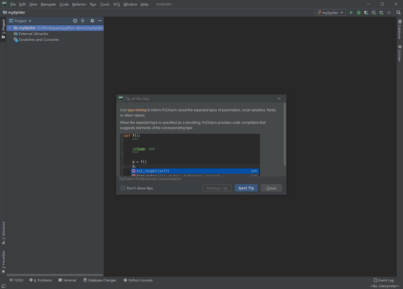403x289 pixels.
Task: Click the Project panel horizontal scrollbar
Action: (55, 275)
